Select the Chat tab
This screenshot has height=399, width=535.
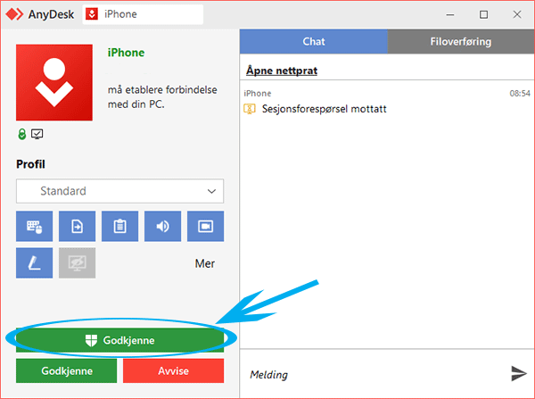(x=314, y=42)
